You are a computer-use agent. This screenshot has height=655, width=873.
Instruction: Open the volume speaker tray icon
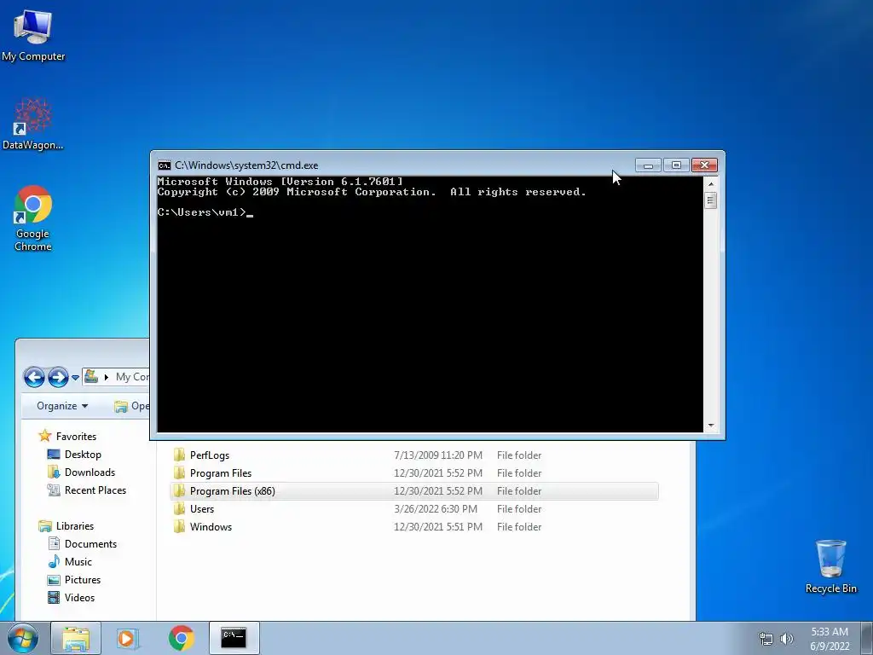click(786, 639)
